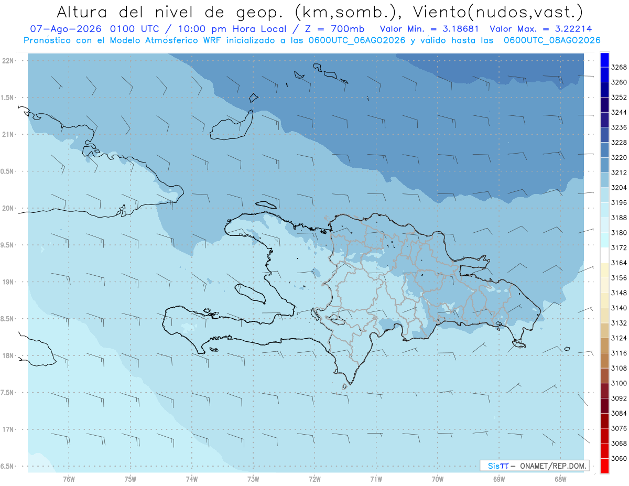Screen dimensions: 629x486
Task: Click the bright blue swatch above 3268
Action: (x=604, y=59)
